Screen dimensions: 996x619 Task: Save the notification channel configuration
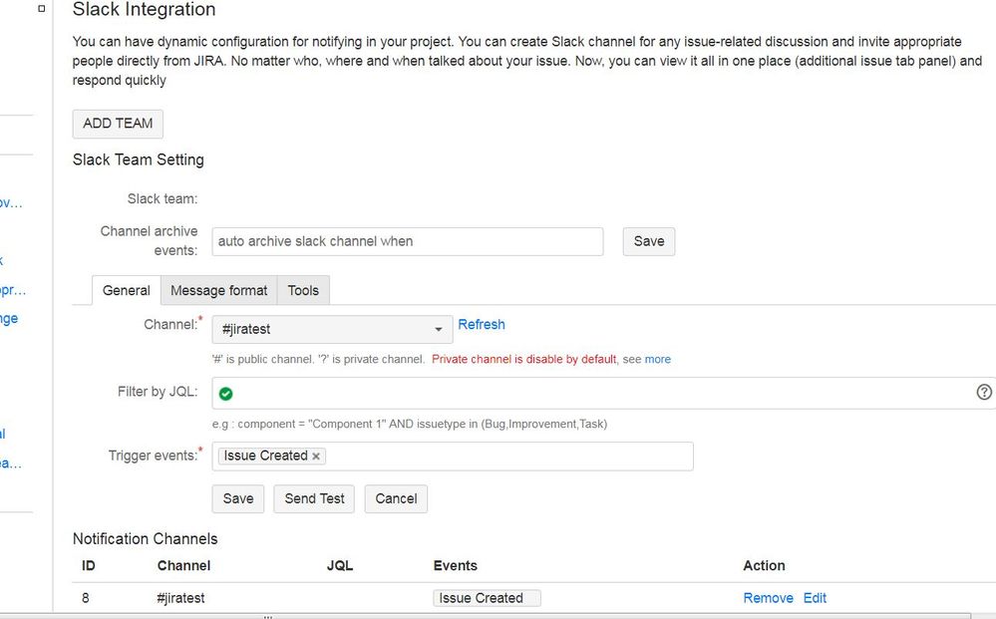[x=238, y=499]
